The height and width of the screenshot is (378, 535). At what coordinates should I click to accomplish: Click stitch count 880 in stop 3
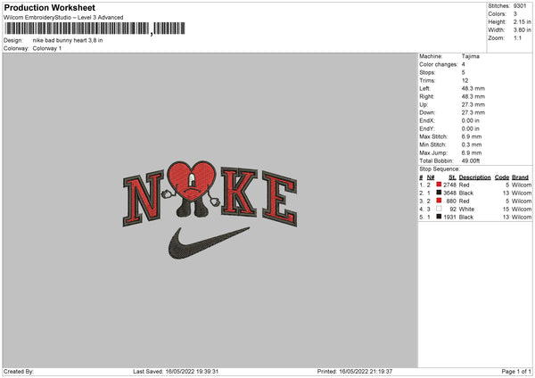coord(451,201)
